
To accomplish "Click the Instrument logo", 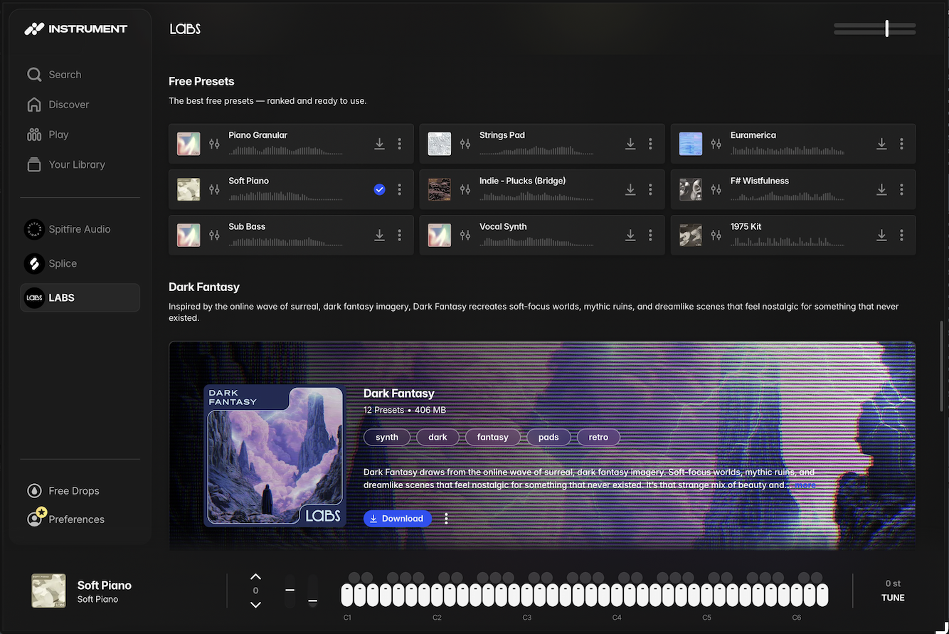I will click(76, 29).
